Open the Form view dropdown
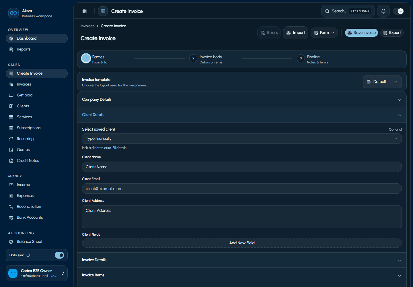Image resolution: width=413 pixels, height=287 pixels. pyautogui.click(x=324, y=33)
